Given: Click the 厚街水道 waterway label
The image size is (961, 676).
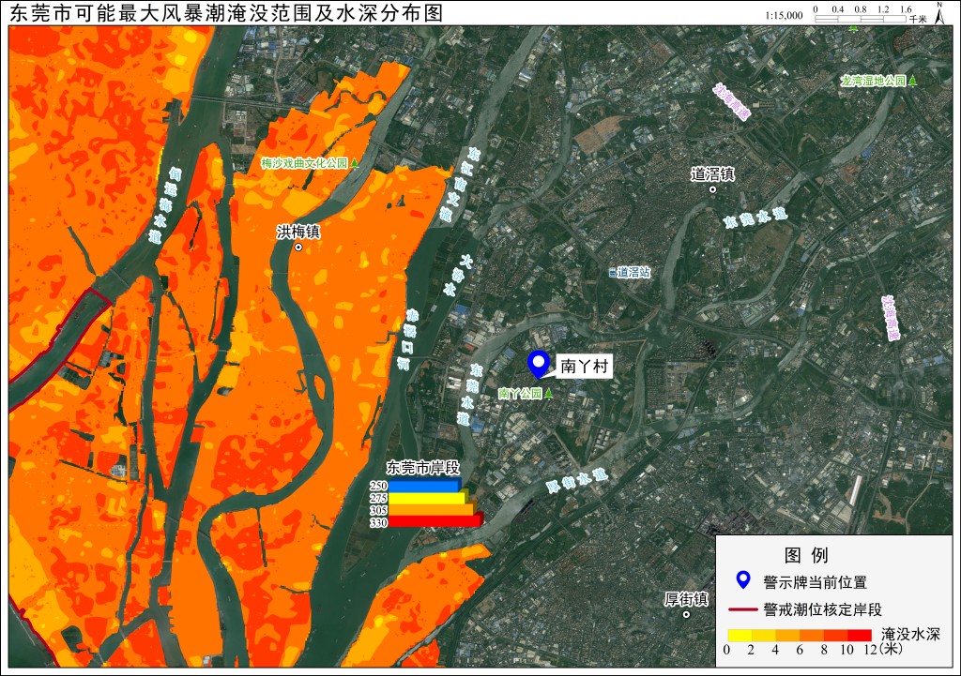Looking at the screenshot, I should tap(577, 481).
